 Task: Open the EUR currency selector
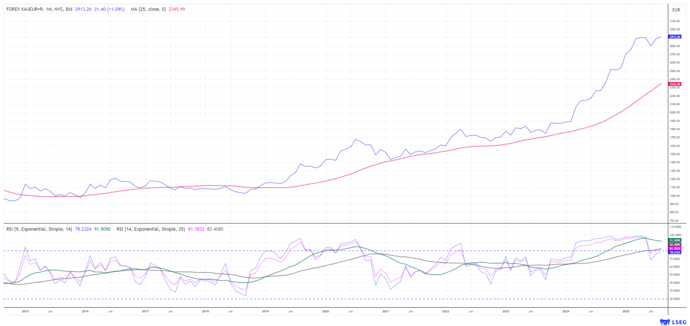pos(676,10)
